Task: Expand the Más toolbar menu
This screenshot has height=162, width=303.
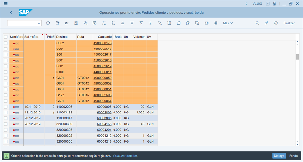Action: (228, 23)
